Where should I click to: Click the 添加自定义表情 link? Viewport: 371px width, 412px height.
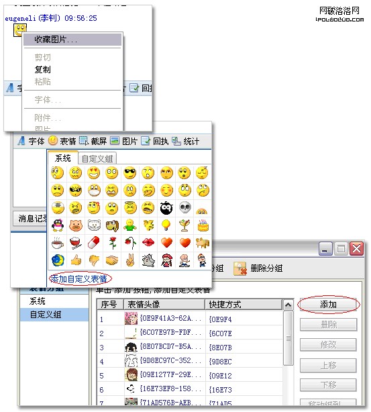click(x=78, y=278)
